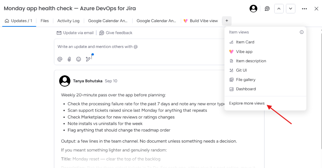The height and width of the screenshot is (168, 322).
Task: Select Git UI menu entry
Action: pos(265,70)
